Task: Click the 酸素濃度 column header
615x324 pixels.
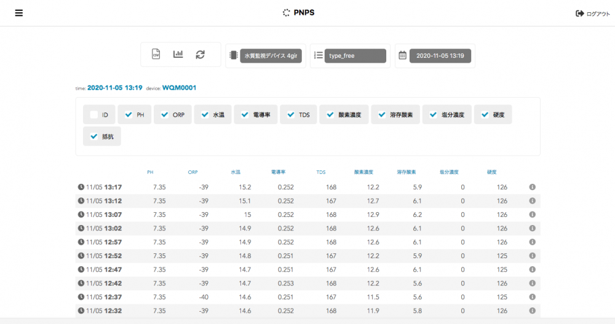Action: click(x=363, y=172)
